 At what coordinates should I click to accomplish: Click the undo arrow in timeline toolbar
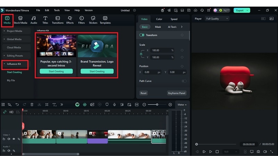click(17, 105)
